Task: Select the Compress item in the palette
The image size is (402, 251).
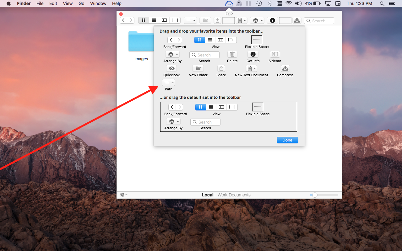Action: (x=285, y=68)
